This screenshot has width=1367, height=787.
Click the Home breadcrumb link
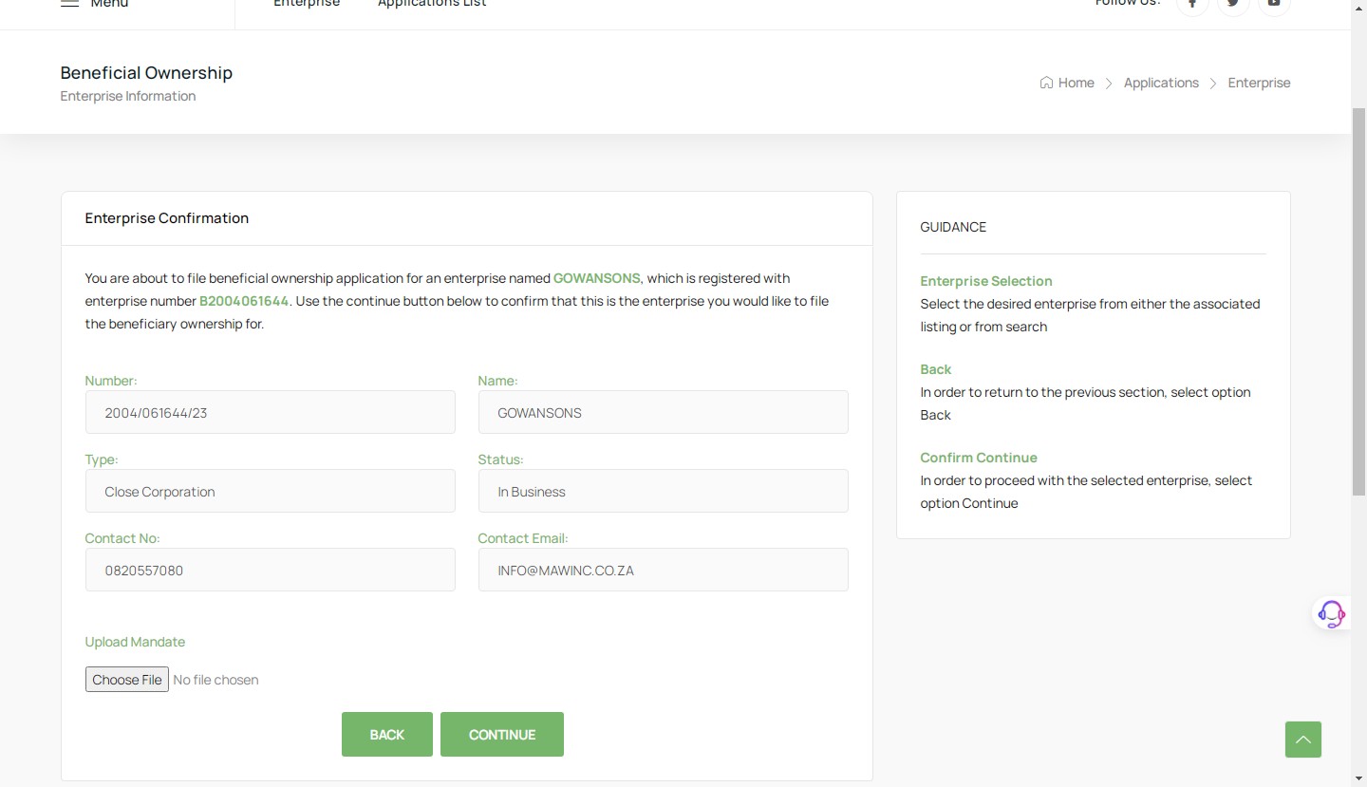tap(1067, 83)
